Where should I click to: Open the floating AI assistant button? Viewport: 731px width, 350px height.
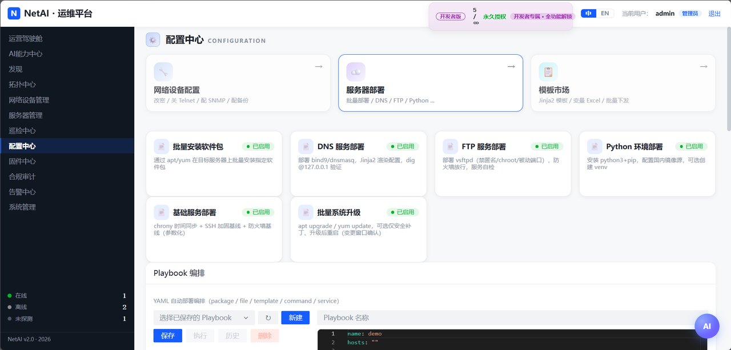(707, 326)
